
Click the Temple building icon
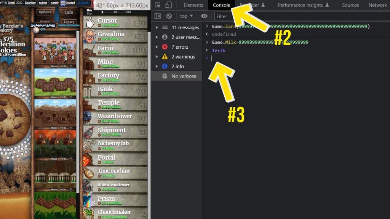(x=89, y=105)
